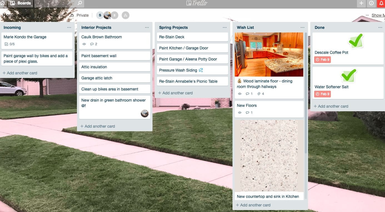
Task: Open notifications bell icon
Action: 381,3
